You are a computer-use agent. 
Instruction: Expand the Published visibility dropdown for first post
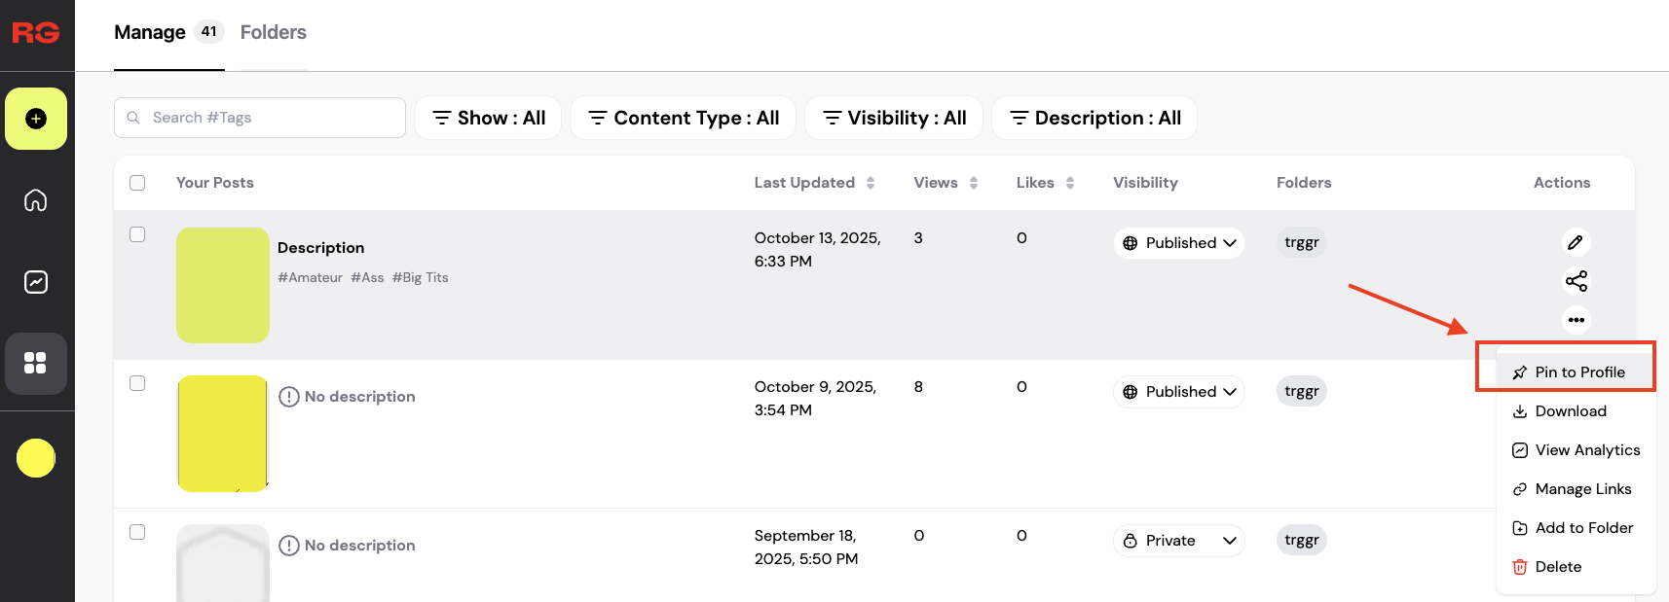pos(1178,243)
